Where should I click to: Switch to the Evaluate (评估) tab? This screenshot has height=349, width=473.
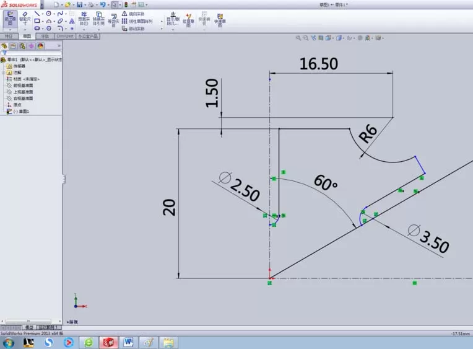[x=45, y=36]
